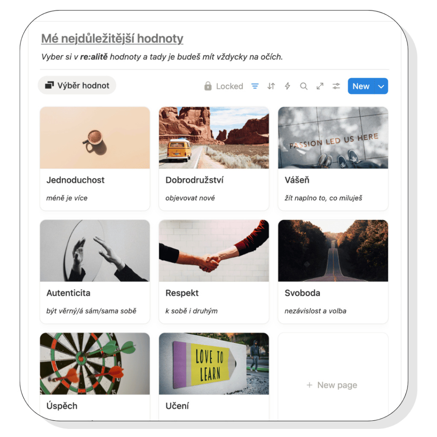Image resolution: width=437 pixels, height=437 pixels.
Task: Open the Vášeň gallery card
Action: coord(333,159)
